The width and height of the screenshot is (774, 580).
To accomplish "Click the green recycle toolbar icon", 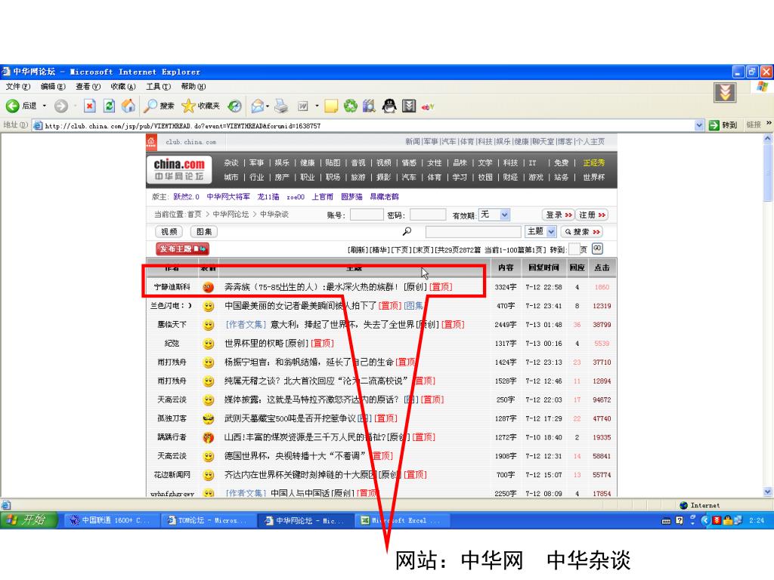I will (351, 106).
